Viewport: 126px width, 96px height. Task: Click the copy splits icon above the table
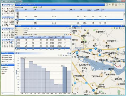coord(64,34)
